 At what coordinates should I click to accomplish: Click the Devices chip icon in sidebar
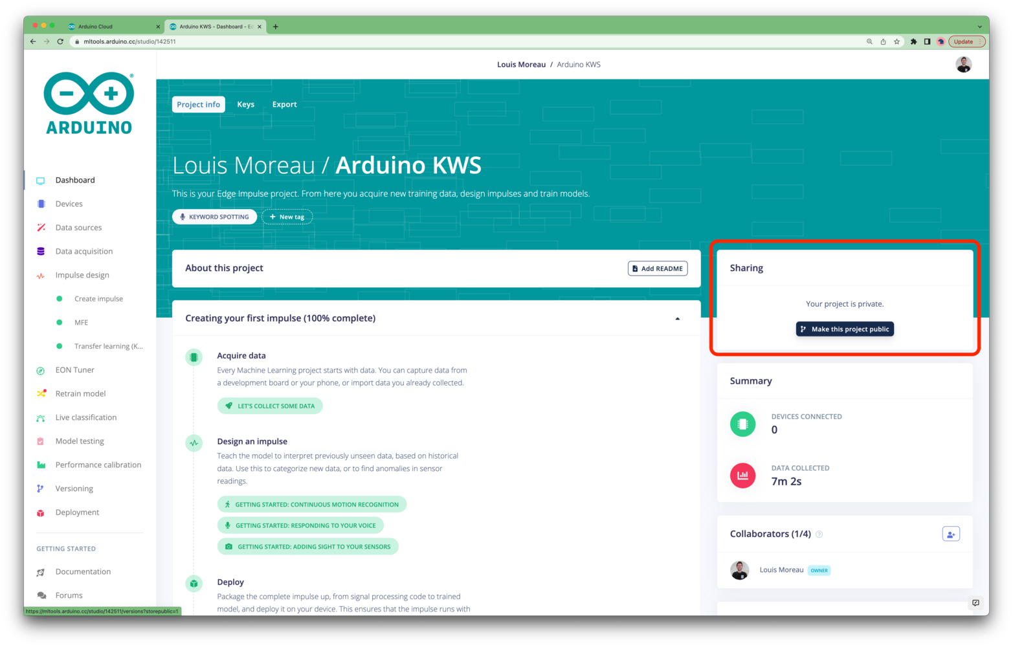click(41, 204)
